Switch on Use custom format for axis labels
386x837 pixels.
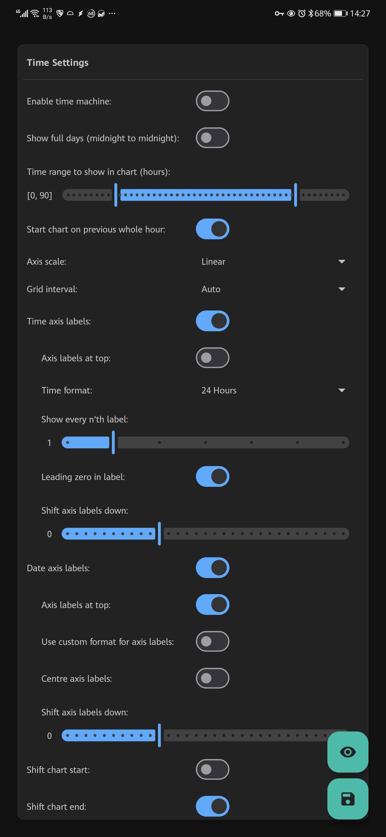(212, 641)
